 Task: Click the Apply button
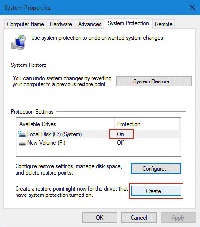click(x=178, y=218)
